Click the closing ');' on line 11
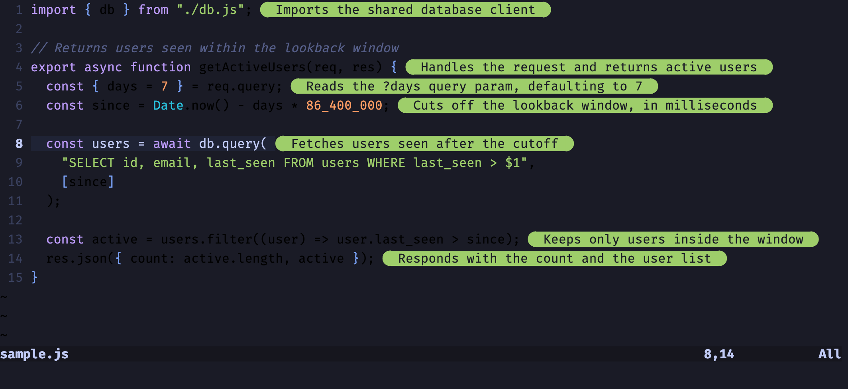Viewport: 848px width, 389px height. [x=54, y=201]
